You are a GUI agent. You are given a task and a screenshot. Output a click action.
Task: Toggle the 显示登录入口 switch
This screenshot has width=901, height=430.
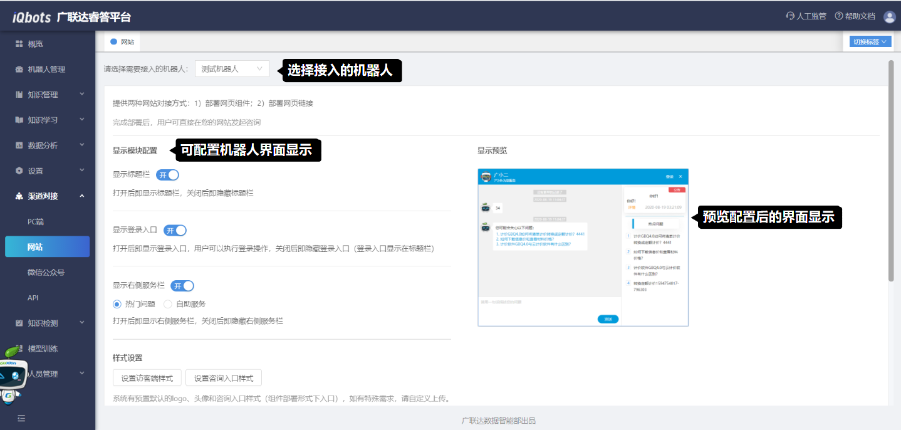(x=175, y=230)
